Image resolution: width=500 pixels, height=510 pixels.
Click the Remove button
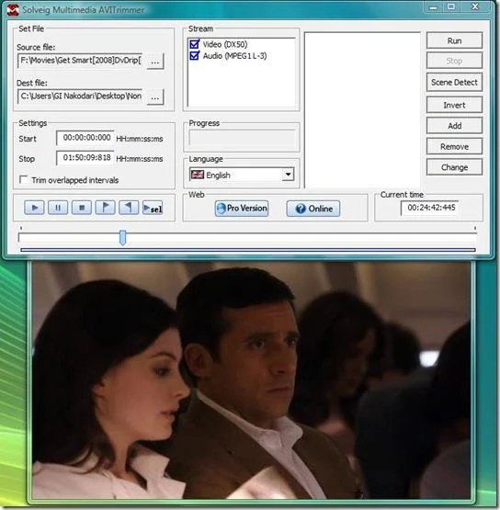tap(454, 146)
